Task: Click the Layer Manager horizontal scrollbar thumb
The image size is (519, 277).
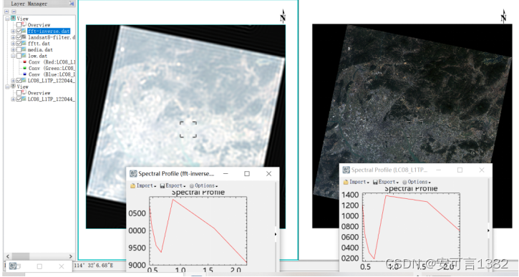Action: pyautogui.click(x=21, y=256)
